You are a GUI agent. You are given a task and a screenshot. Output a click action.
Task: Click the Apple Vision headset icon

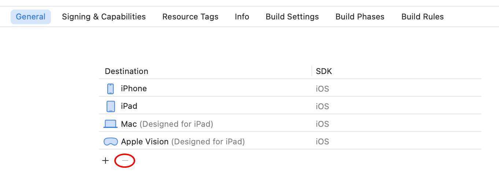tap(111, 141)
